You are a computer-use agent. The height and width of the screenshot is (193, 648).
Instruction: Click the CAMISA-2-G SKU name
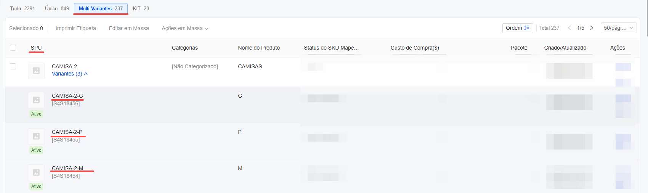(x=67, y=96)
